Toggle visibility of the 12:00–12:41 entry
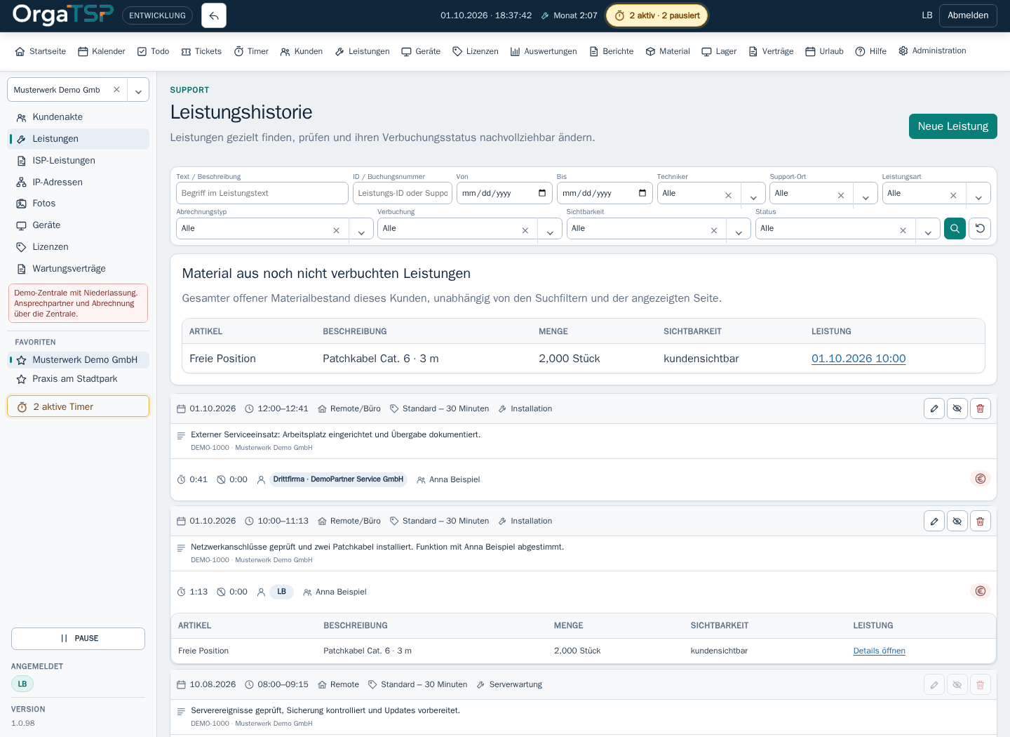Screen dimensions: 1010x737 [957, 409]
